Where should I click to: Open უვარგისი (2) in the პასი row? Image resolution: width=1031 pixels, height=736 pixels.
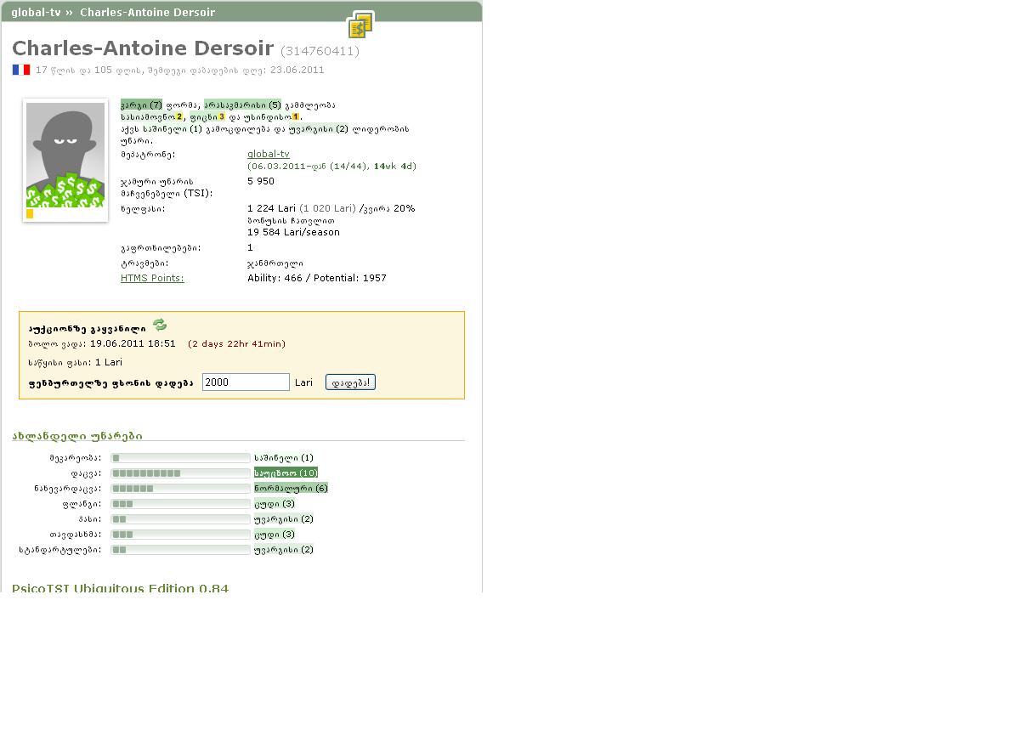pos(284,519)
